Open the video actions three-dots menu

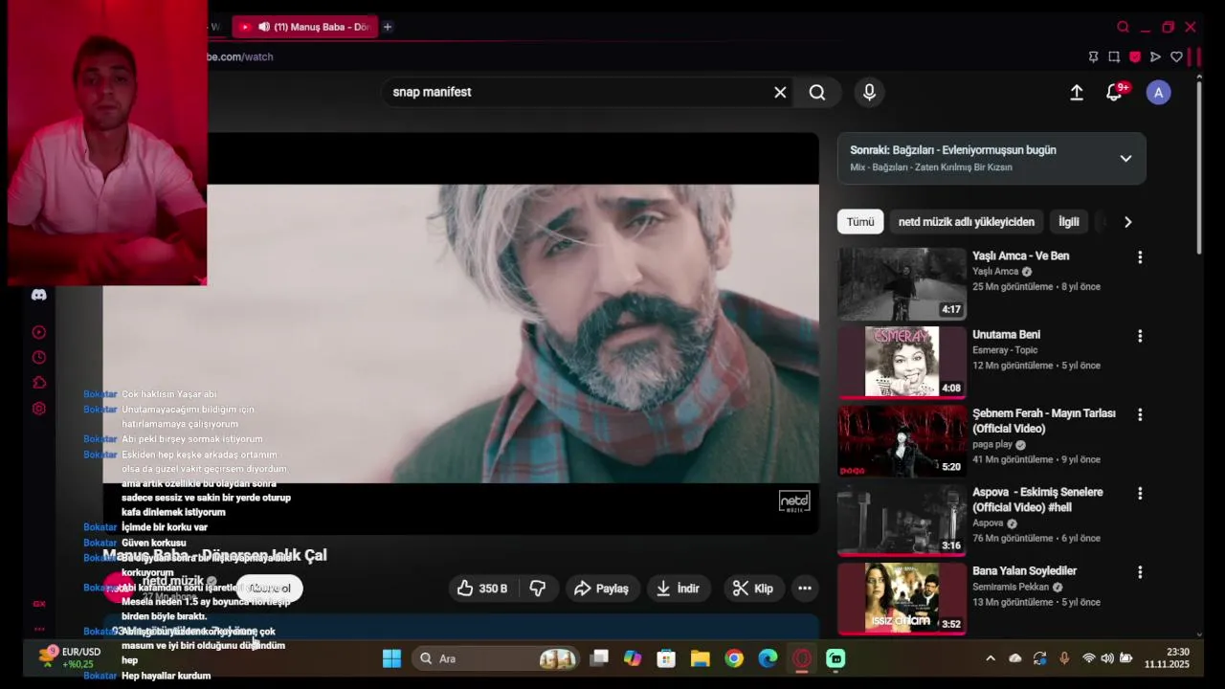pyautogui.click(x=805, y=589)
